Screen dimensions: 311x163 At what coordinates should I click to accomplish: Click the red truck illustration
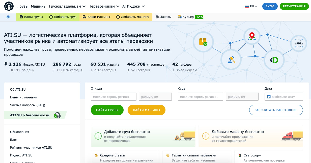click(292, 136)
